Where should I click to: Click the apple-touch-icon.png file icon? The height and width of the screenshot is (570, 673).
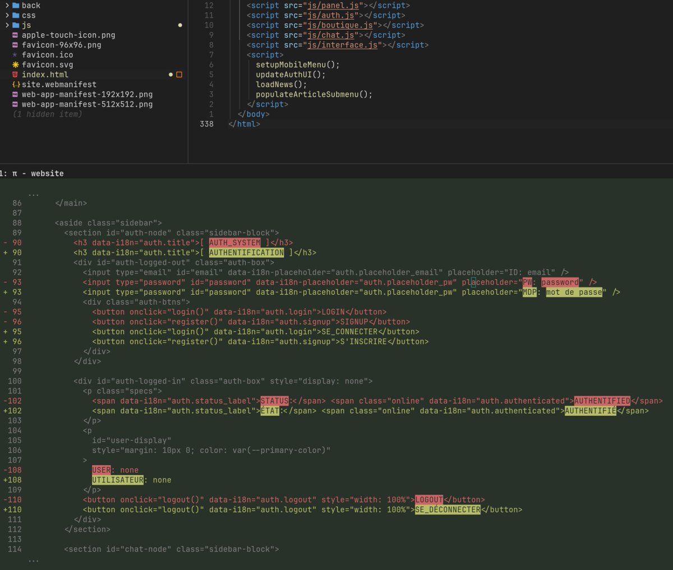click(15, 35)
